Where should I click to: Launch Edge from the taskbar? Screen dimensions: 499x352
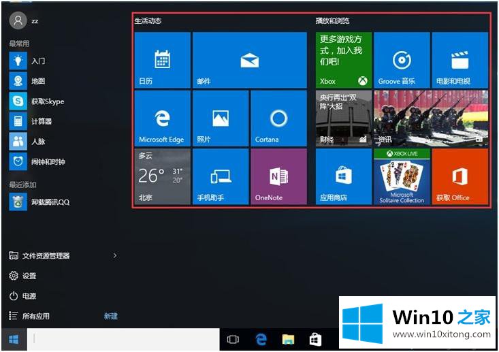[261, 340]
